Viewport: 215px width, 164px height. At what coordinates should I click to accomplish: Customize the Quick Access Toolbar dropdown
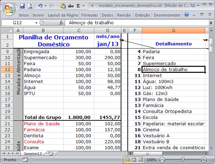coord(93,6)
